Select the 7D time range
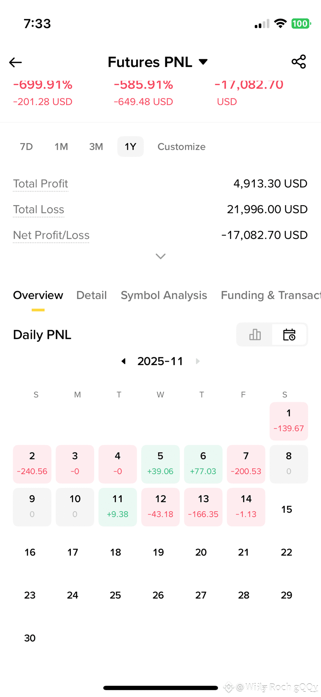Image resolution: width=321 pixels, height=697 pixels. (26, 147)
